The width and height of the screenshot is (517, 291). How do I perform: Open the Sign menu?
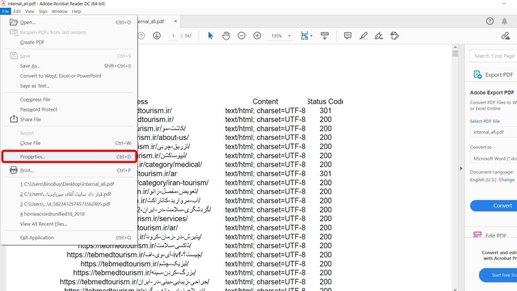pos(43,11)
